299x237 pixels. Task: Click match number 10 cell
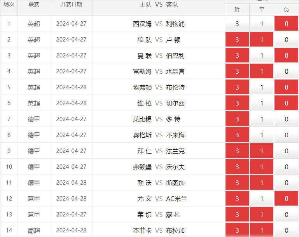9,167
